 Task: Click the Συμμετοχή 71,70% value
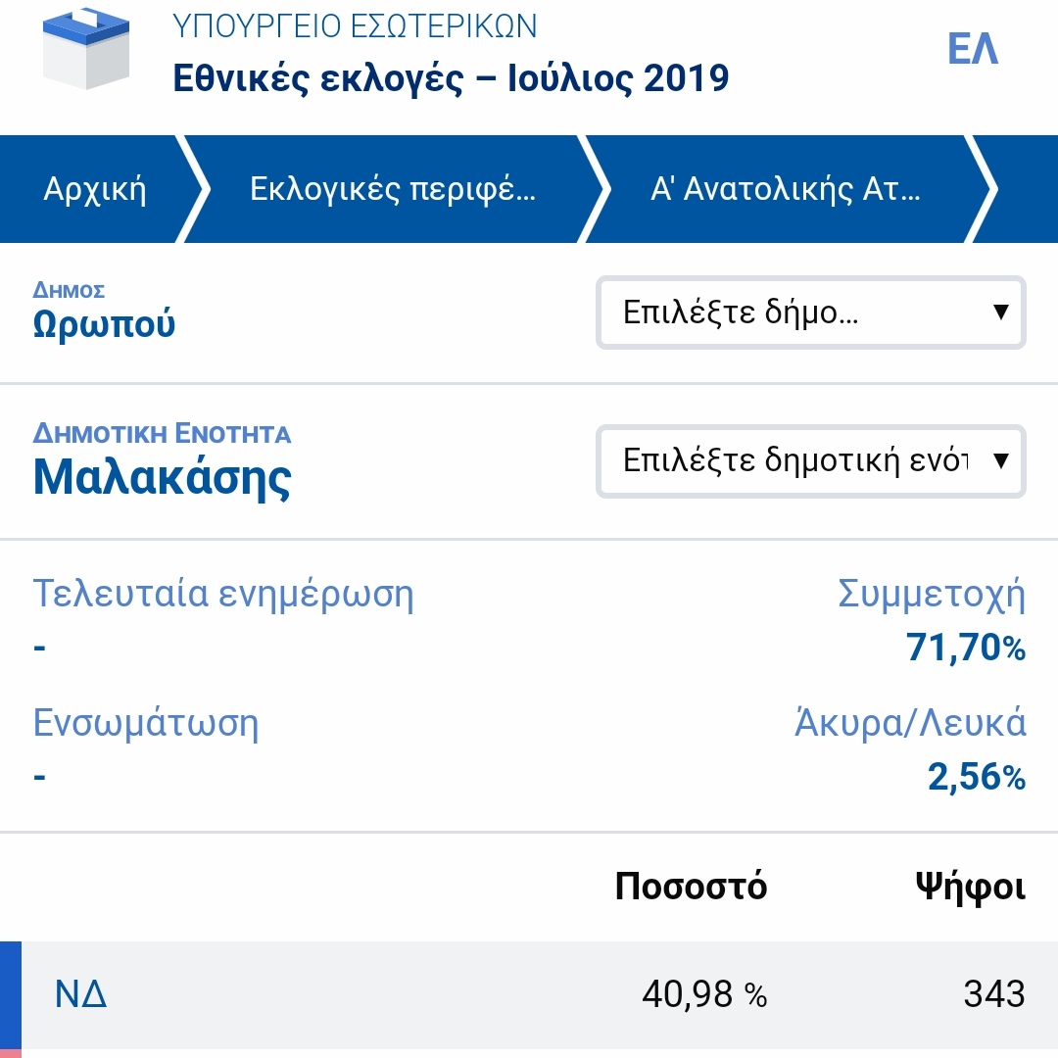(965, 648)
